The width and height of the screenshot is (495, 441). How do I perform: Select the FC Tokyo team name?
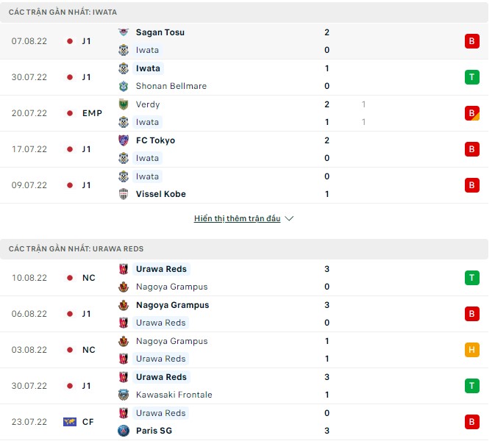155,140
